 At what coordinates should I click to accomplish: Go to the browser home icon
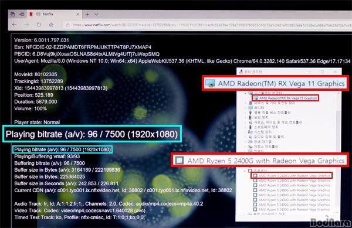(51, 25)
